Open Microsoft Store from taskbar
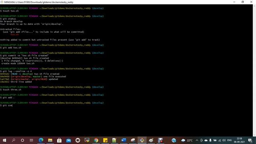 [x=59, y=140]
